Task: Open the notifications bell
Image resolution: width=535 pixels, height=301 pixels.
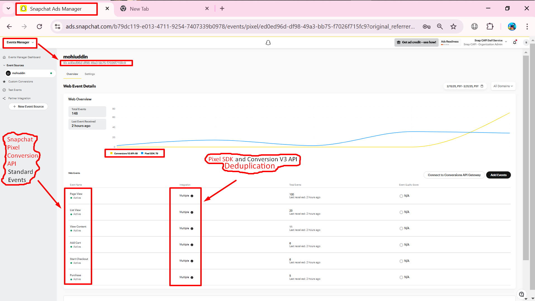Action: (x=515, y=42)
